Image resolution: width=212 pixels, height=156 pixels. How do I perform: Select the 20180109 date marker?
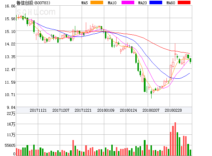(x=106, y=110)
